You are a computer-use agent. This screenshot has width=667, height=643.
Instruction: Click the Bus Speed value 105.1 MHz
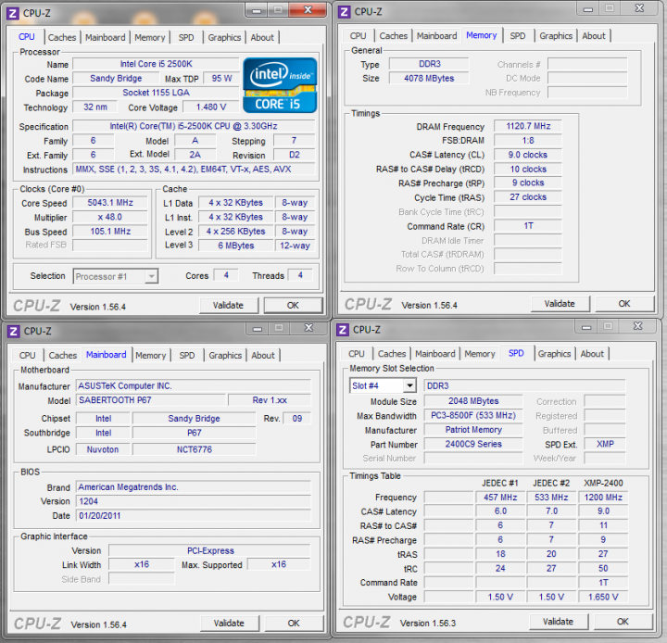[x=110, y=231]
